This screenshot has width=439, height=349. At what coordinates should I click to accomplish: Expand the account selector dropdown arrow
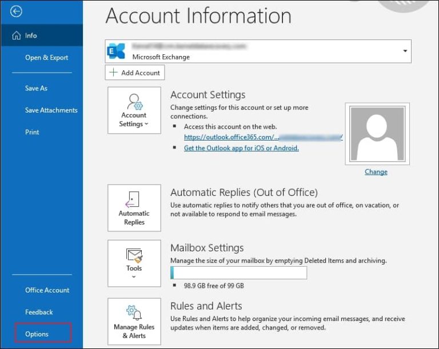tap(405, 51)
